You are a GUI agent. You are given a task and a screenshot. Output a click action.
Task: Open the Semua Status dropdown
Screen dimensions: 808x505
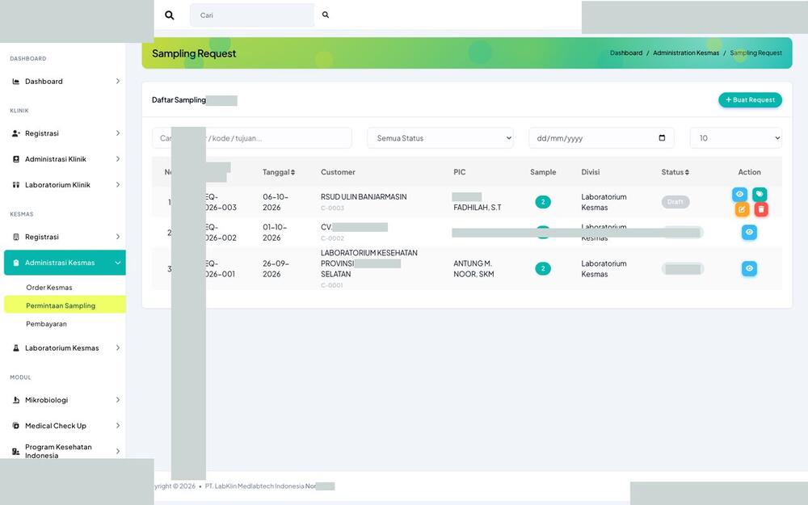tap(440, 138)
